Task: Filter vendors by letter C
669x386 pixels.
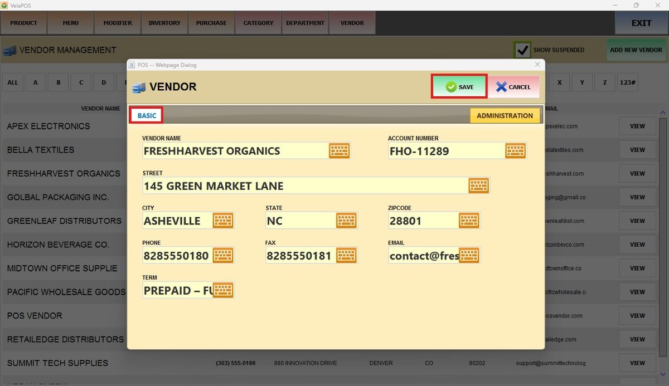Action: 81,82
